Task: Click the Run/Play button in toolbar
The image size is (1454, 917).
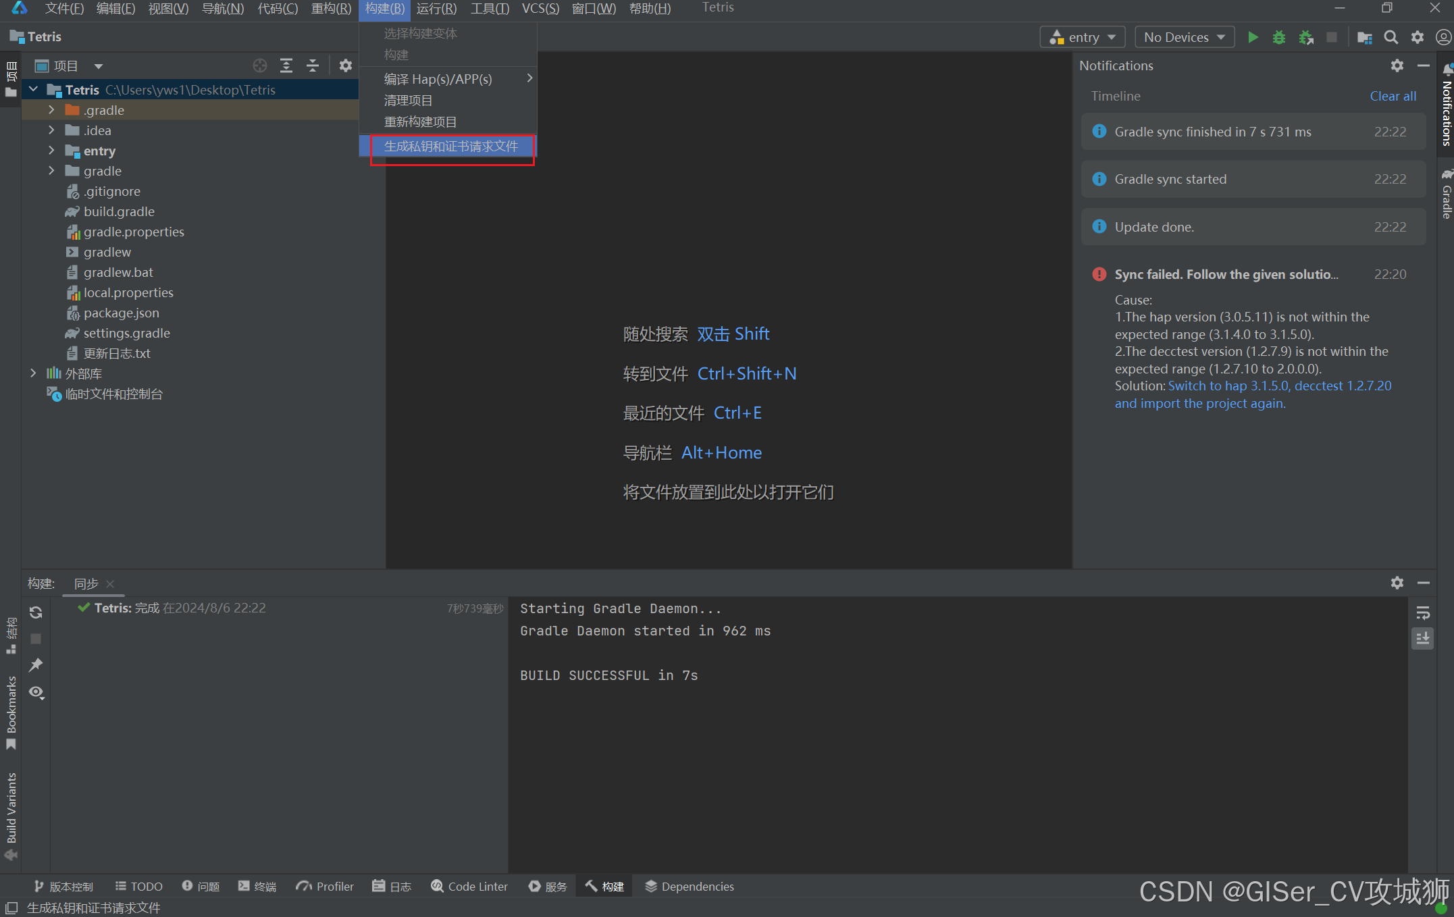Action: point(1251,38)
